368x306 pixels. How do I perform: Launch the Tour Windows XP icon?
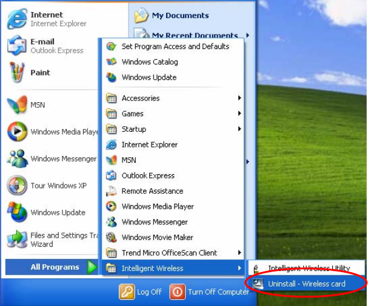(17, 185)
